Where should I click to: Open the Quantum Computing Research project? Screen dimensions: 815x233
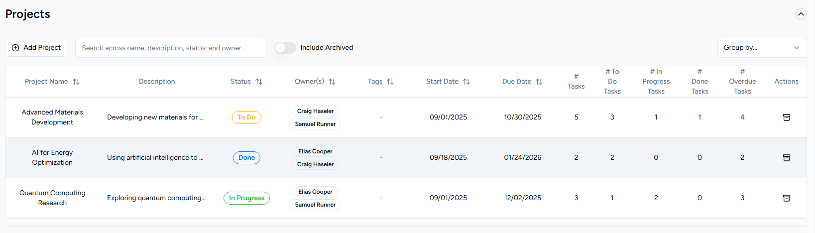point(52,198)
